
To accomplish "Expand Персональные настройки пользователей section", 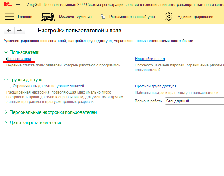I will click(6, 112).
